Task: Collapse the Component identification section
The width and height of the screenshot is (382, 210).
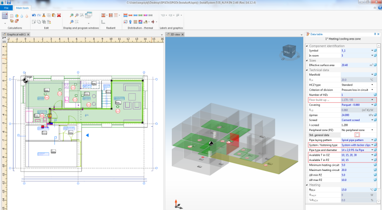Action: 307,46
